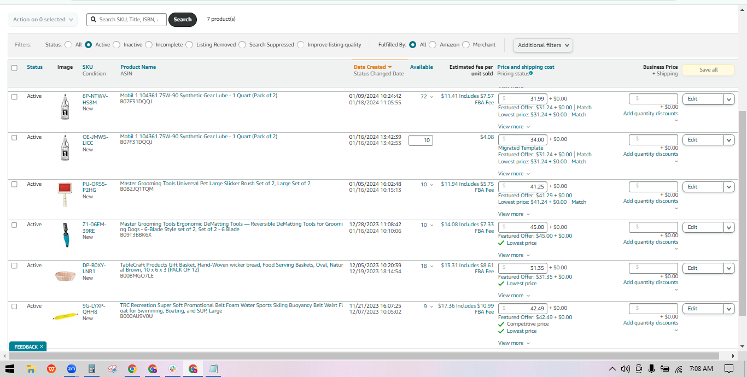Viewport: 747px width, 377px height.
Task: Open Calculator from the taskbar
Action: [92, 369]
